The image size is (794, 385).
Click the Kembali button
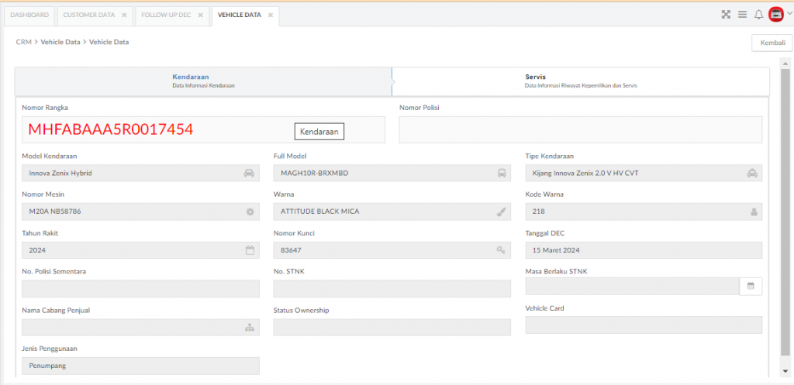coord(772,43)
